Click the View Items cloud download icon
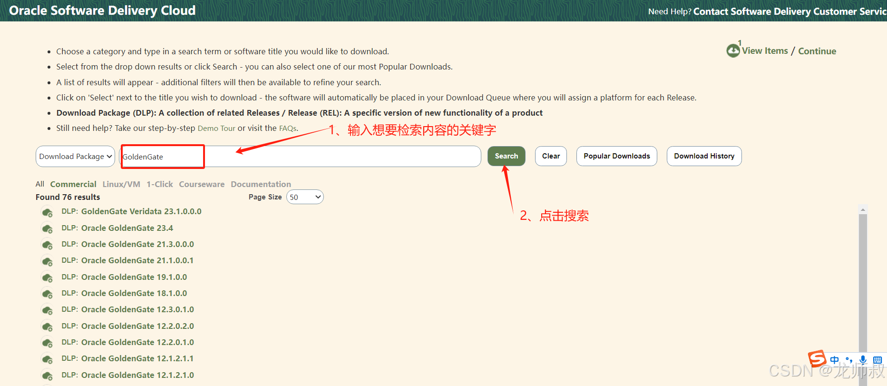 coord(733,50)
